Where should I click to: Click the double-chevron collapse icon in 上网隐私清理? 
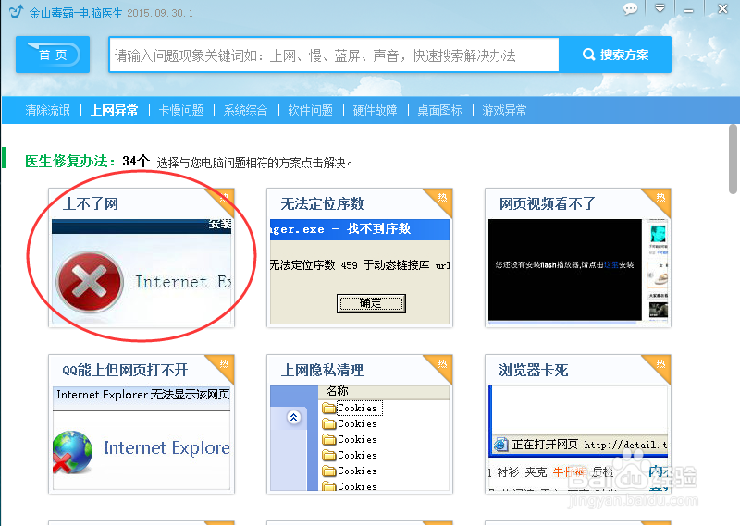point(294,417)
